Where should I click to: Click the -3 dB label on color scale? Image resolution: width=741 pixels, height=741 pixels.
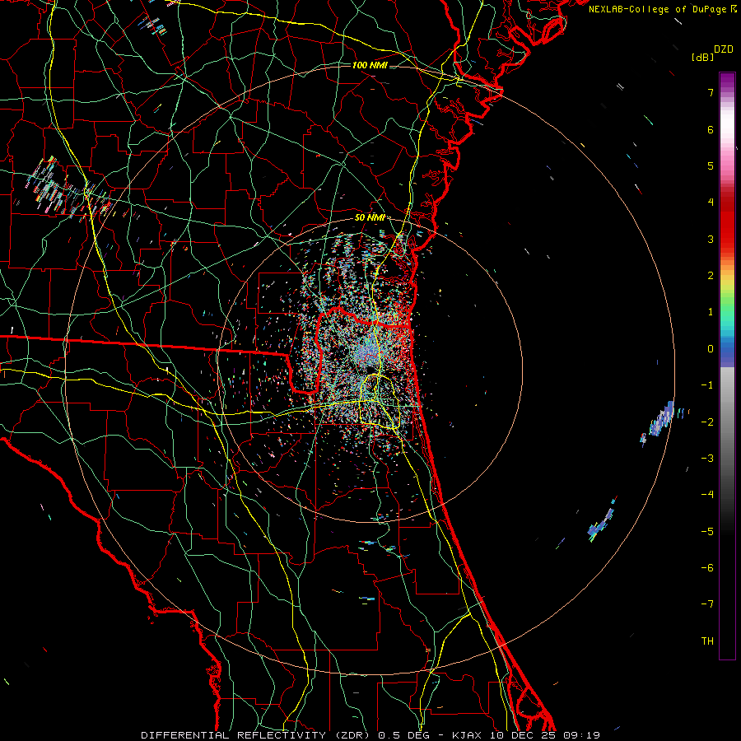707,459
